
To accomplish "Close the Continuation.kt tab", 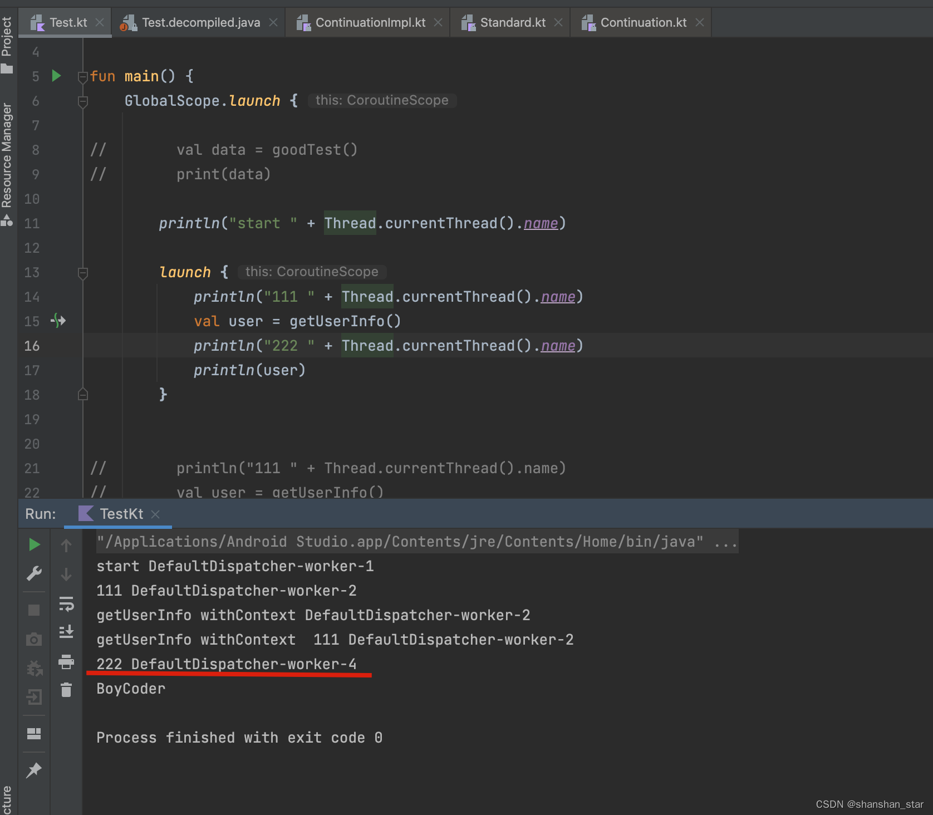I will [700, 22].
